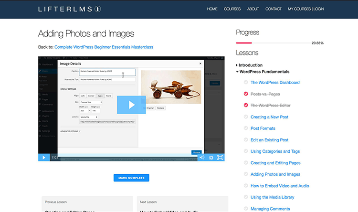
Task: Go to the About page
Action: [x=253, y=9]
